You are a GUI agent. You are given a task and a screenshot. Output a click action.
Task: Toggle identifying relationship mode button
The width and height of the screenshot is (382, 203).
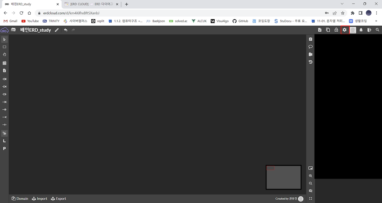[4, 133]
